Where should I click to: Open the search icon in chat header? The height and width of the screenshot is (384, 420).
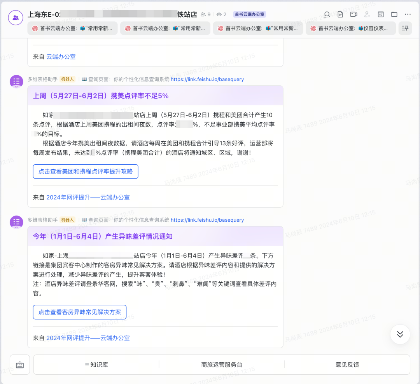pyautogui.click(x=327, y=14)
